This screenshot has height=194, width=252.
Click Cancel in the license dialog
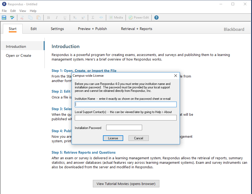coord(139,138)
